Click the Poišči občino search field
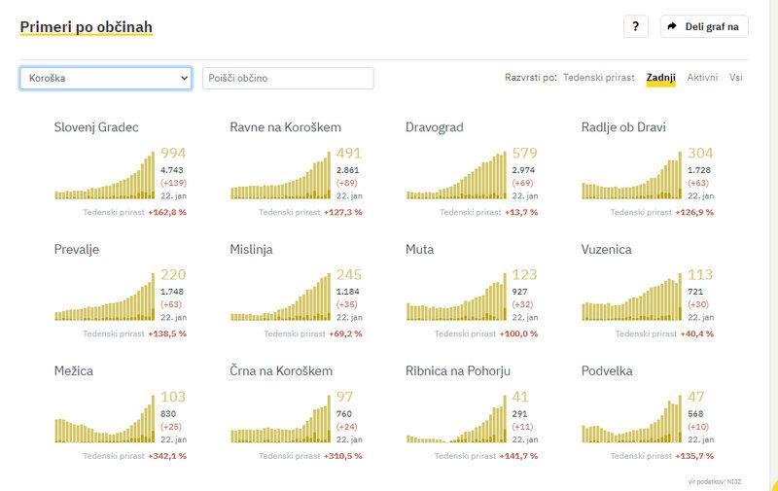778x491 pixels. pyautogui.click(x=288, y=78)
